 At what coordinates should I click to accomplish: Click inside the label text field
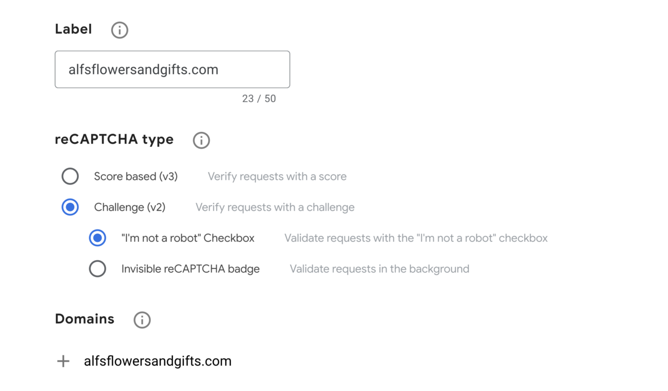pyautogui.click(x=172, y=69)
